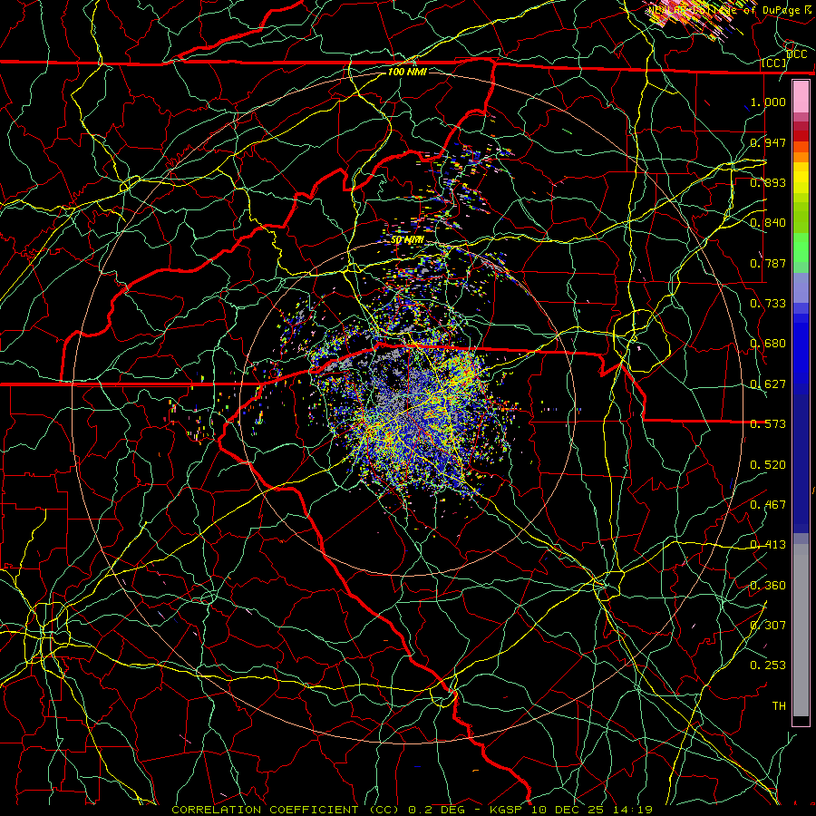
Task: Click the "NEXLAB College of DuPage" credit text
Action: [726, 10]
